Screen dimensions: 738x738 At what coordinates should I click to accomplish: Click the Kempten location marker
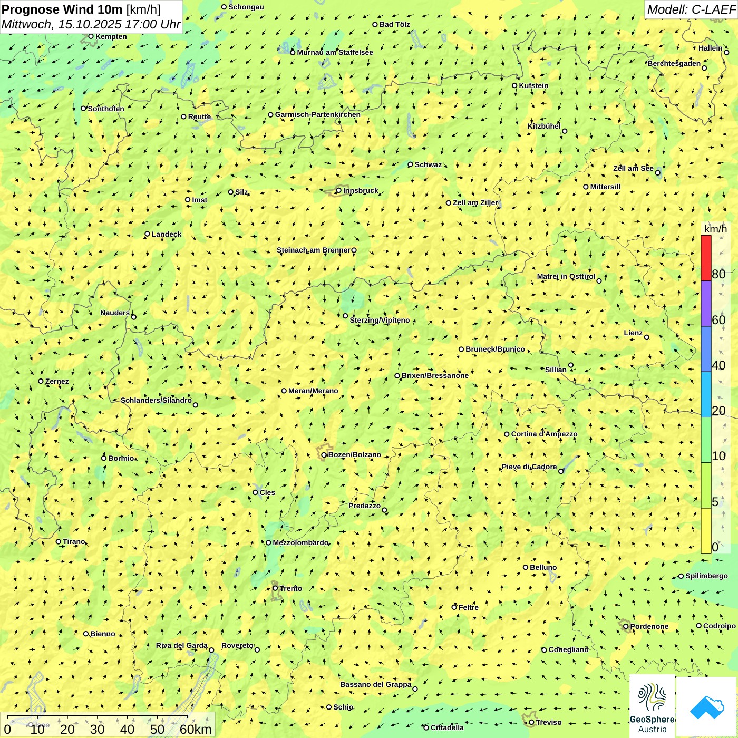(x=91, y=36)
